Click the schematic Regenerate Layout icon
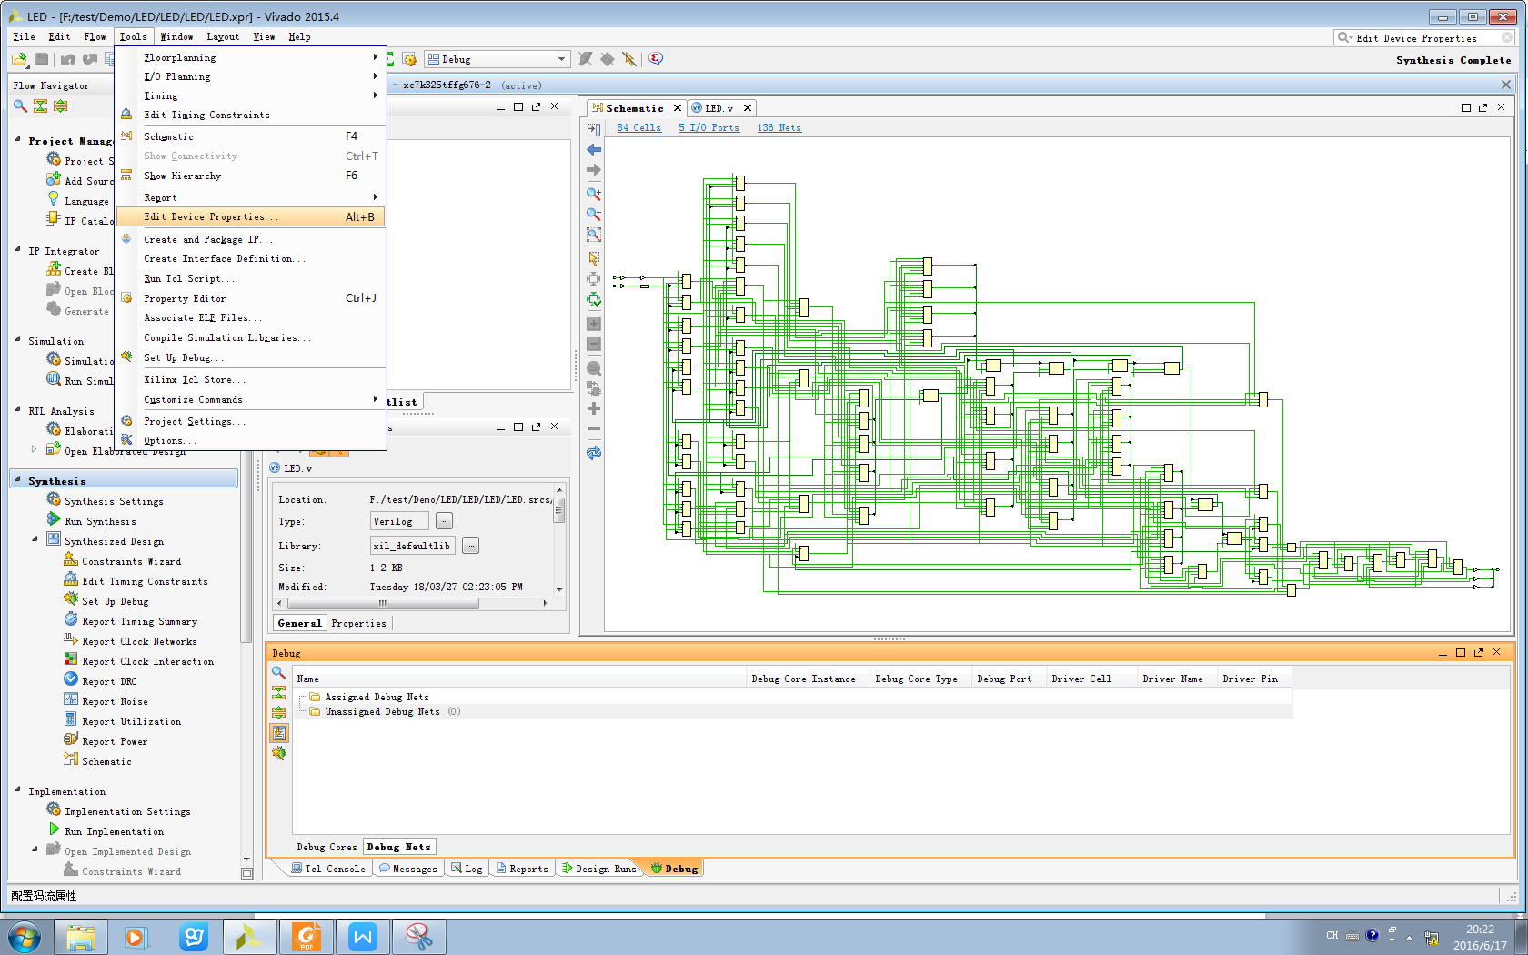1528x955 pixels. 594,453
